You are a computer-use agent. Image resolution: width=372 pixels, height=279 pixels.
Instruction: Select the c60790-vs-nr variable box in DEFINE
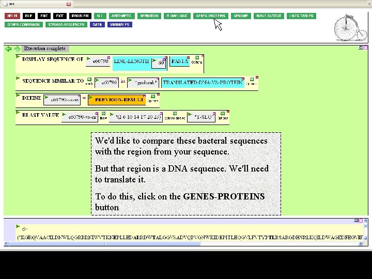[62, 100]
